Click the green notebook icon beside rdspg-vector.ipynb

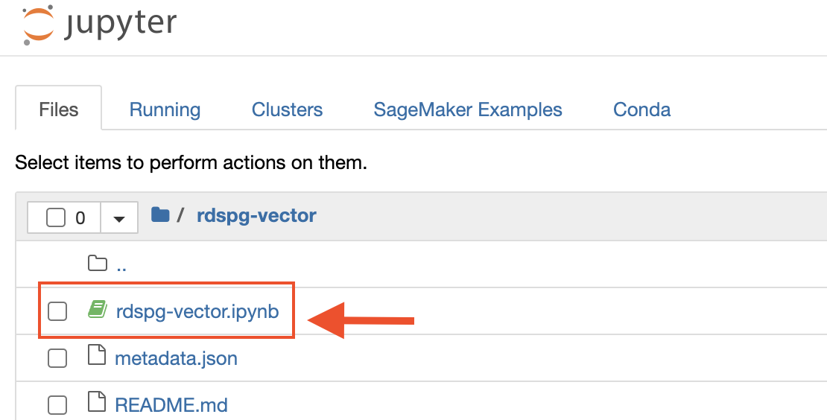click(x=98, y=310)
